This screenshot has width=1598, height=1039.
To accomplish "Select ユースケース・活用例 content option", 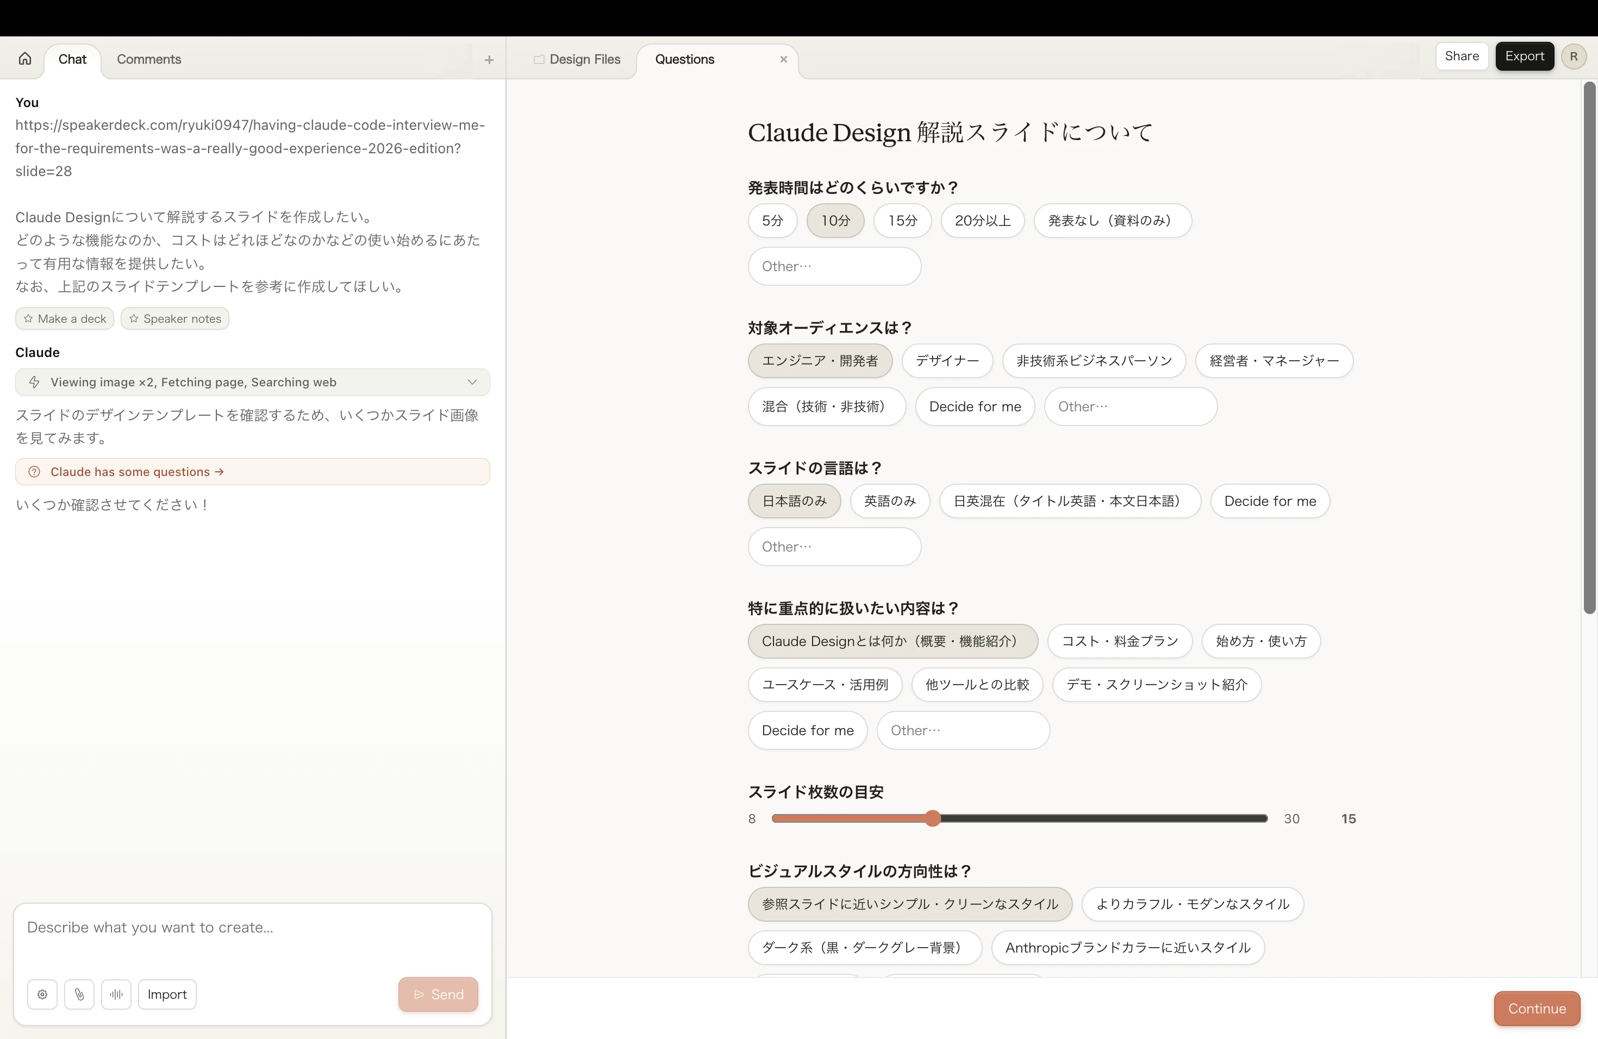I will 825,684.
